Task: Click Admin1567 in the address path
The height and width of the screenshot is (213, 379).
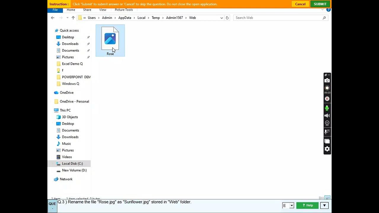Action: pos(174,18)
